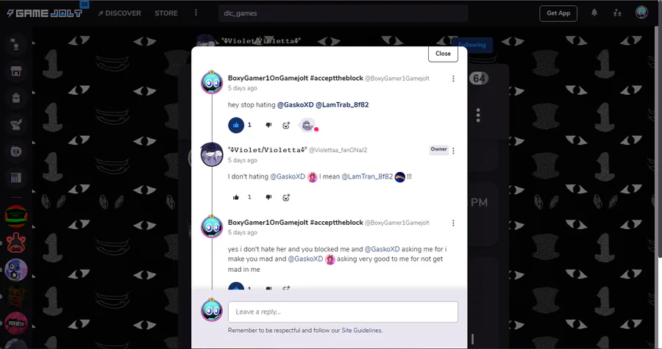Open the top navigation more-options menu
The image size is (662, 349).
(196, 12)
